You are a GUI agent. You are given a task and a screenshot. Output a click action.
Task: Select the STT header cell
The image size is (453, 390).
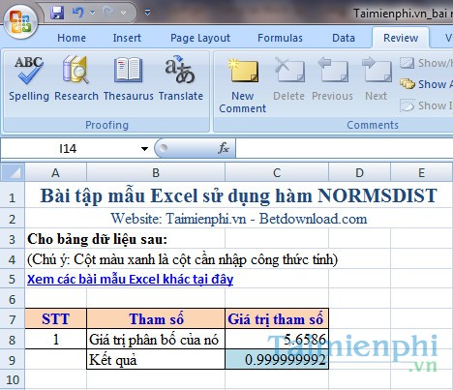pyautogui.click(x=55, y=319)
